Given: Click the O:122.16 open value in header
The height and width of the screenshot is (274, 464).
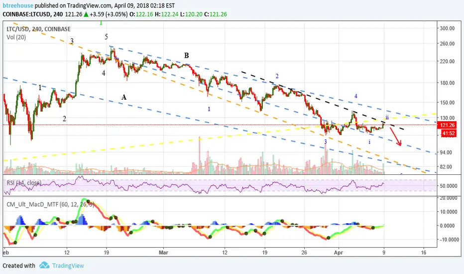Looking at the screenshot, I should [141, 14].
